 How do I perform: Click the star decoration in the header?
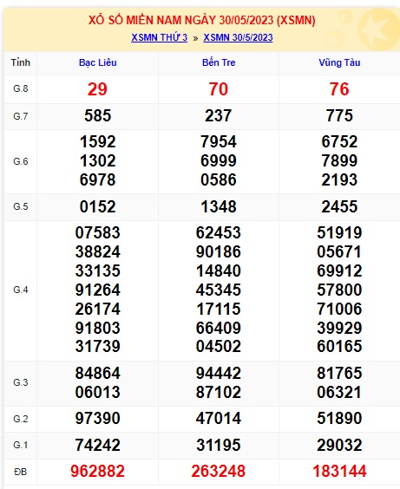[377, 30]
